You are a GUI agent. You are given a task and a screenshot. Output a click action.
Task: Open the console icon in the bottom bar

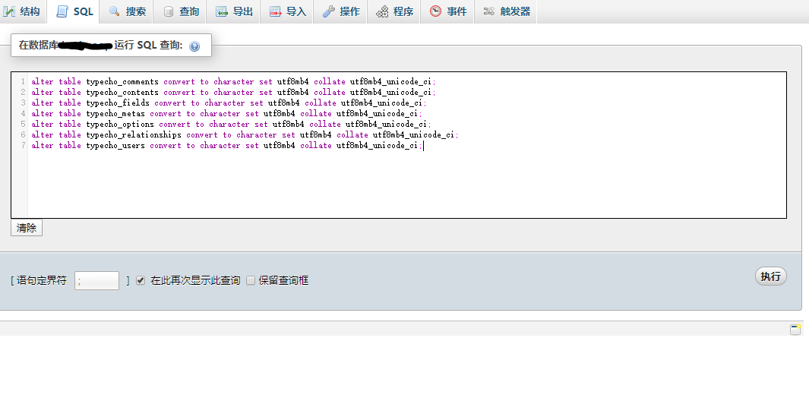point(795,329)
